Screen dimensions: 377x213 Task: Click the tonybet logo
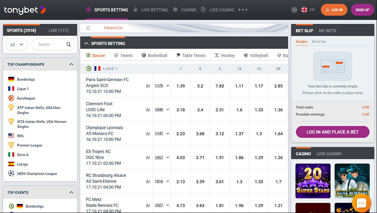[x=25, y=10]
